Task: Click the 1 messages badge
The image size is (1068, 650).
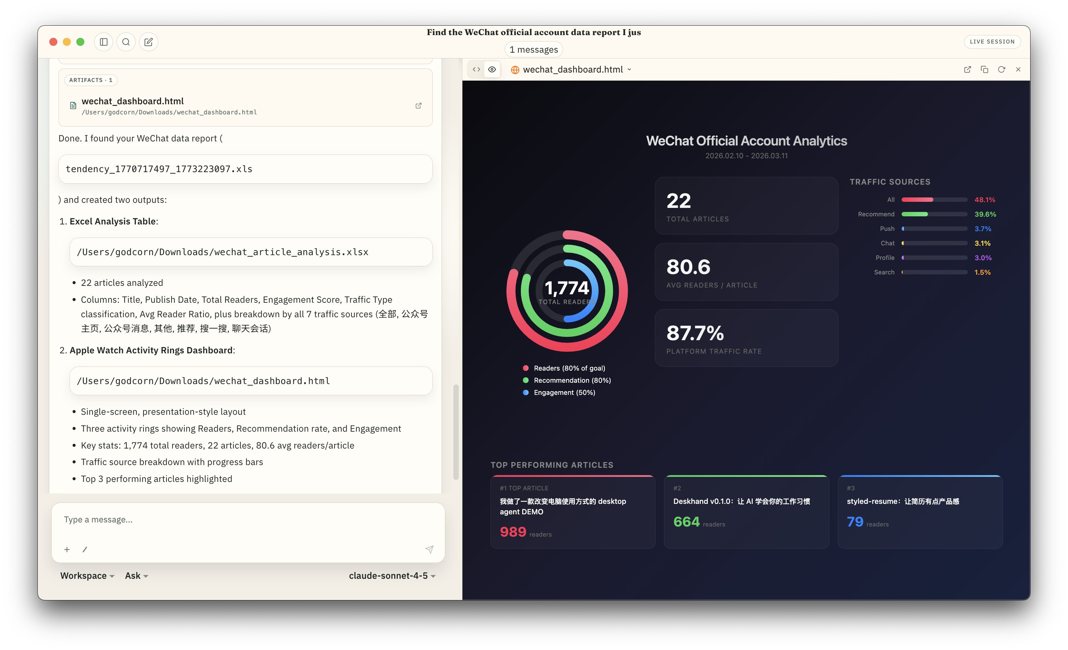Action: click(x=534, y=49)
